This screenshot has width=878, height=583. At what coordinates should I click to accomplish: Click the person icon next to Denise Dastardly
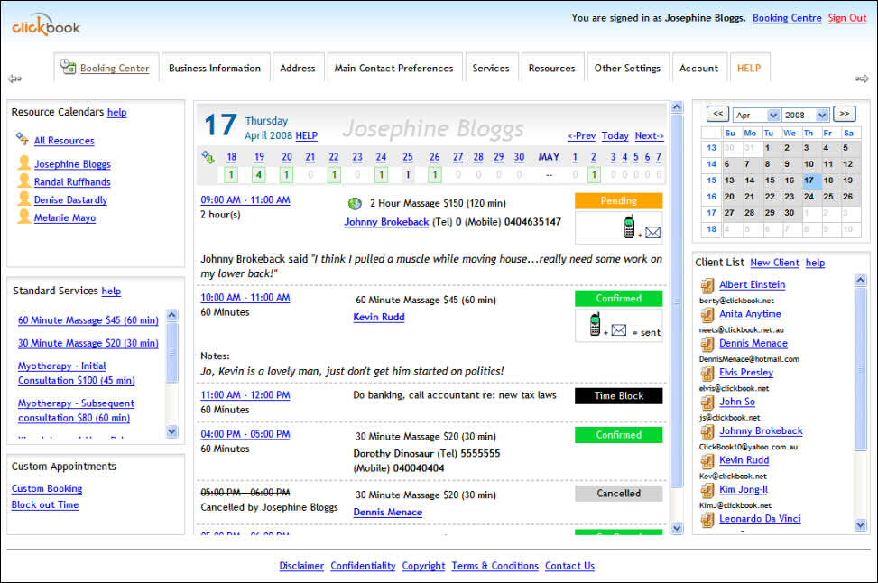coord(24,199)
